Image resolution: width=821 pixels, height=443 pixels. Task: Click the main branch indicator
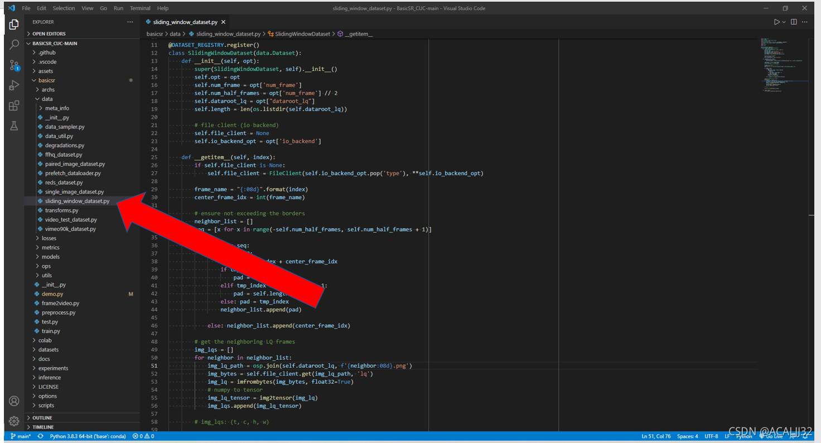click(21, 436)
